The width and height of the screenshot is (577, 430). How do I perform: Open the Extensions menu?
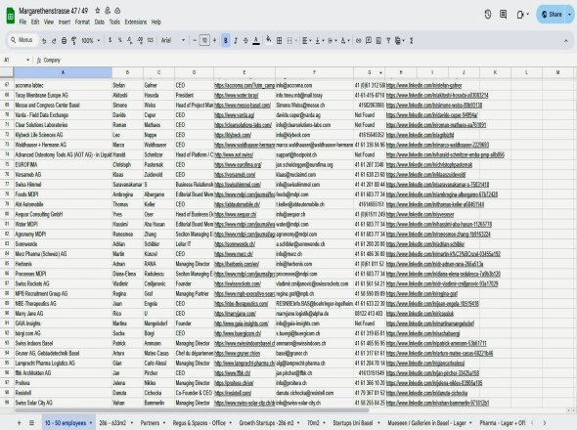pos(135,22)
